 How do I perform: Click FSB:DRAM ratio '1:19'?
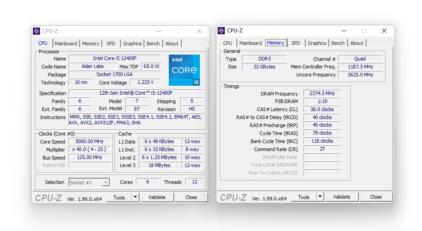(x=322, y=101)
